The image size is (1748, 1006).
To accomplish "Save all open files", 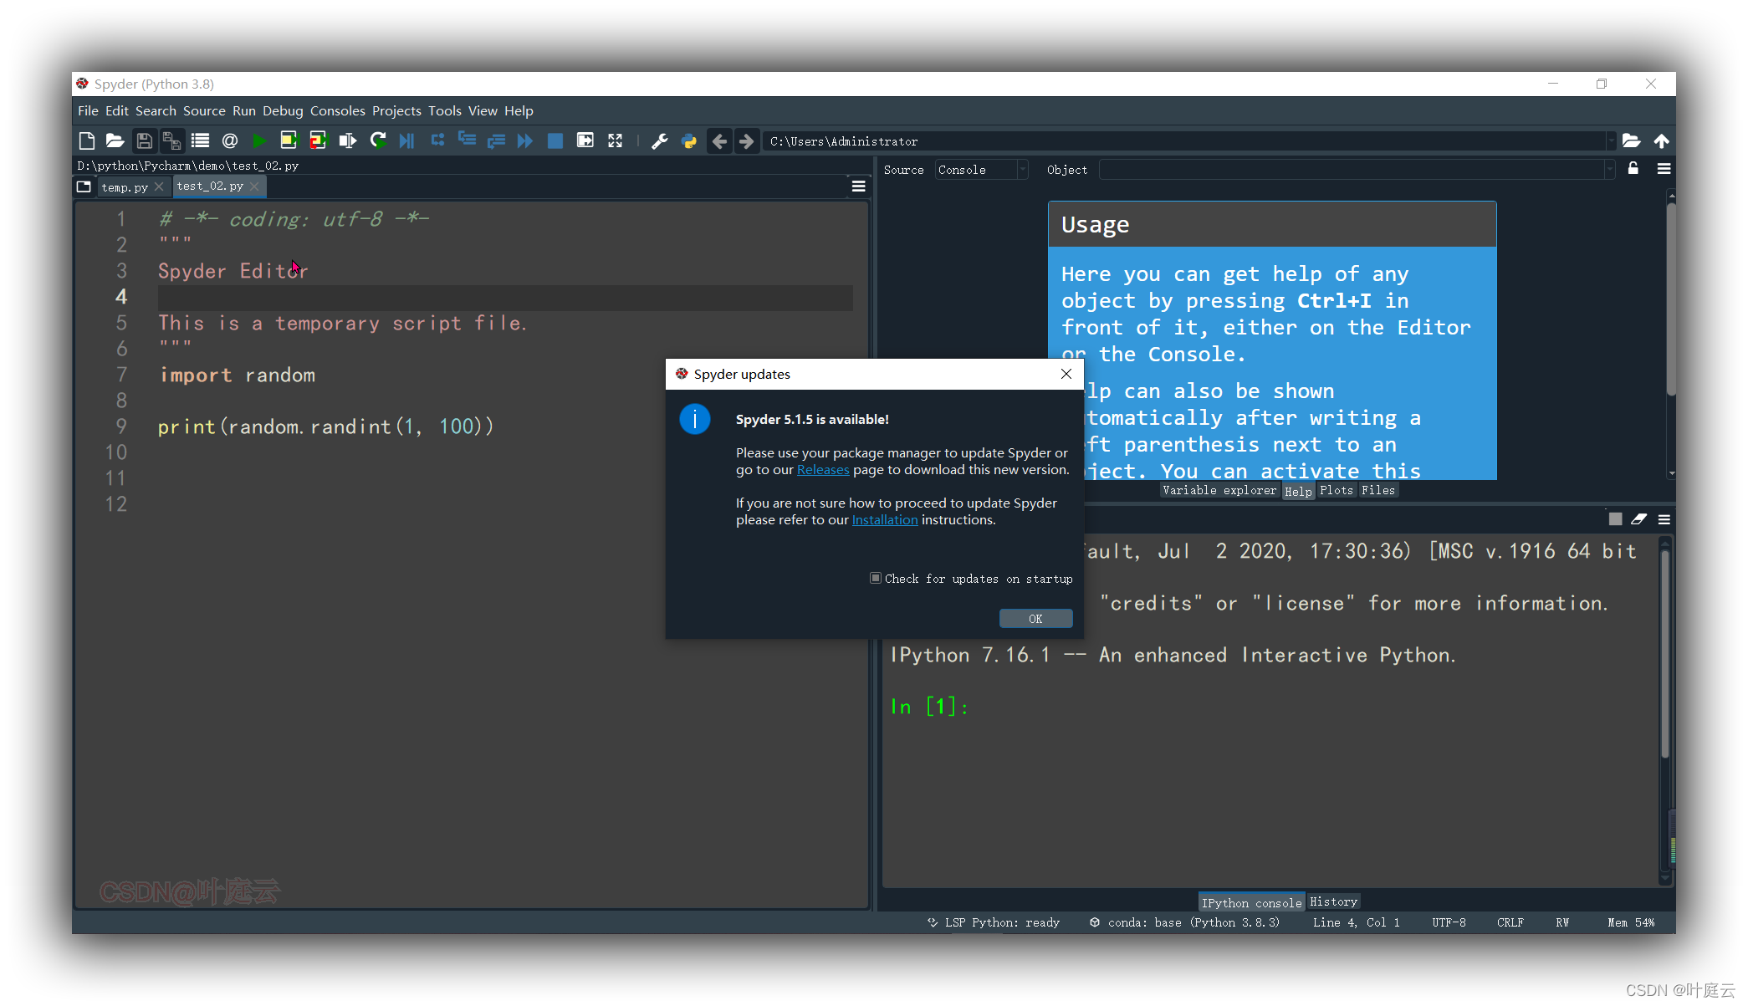I will (x=171, y=140).
